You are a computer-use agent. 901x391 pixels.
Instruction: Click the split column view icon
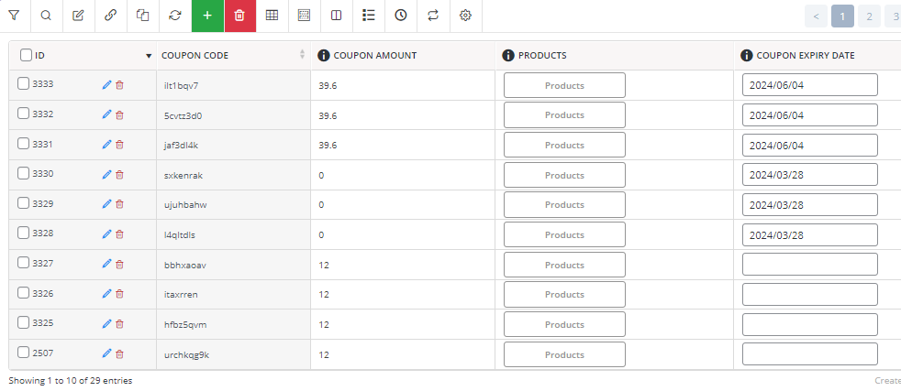pos(337,16)
